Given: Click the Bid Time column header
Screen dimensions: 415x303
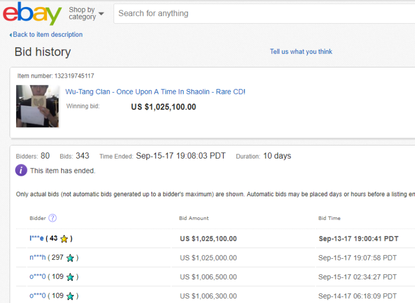Looking at the screenshot, I should tap(329, 218).
